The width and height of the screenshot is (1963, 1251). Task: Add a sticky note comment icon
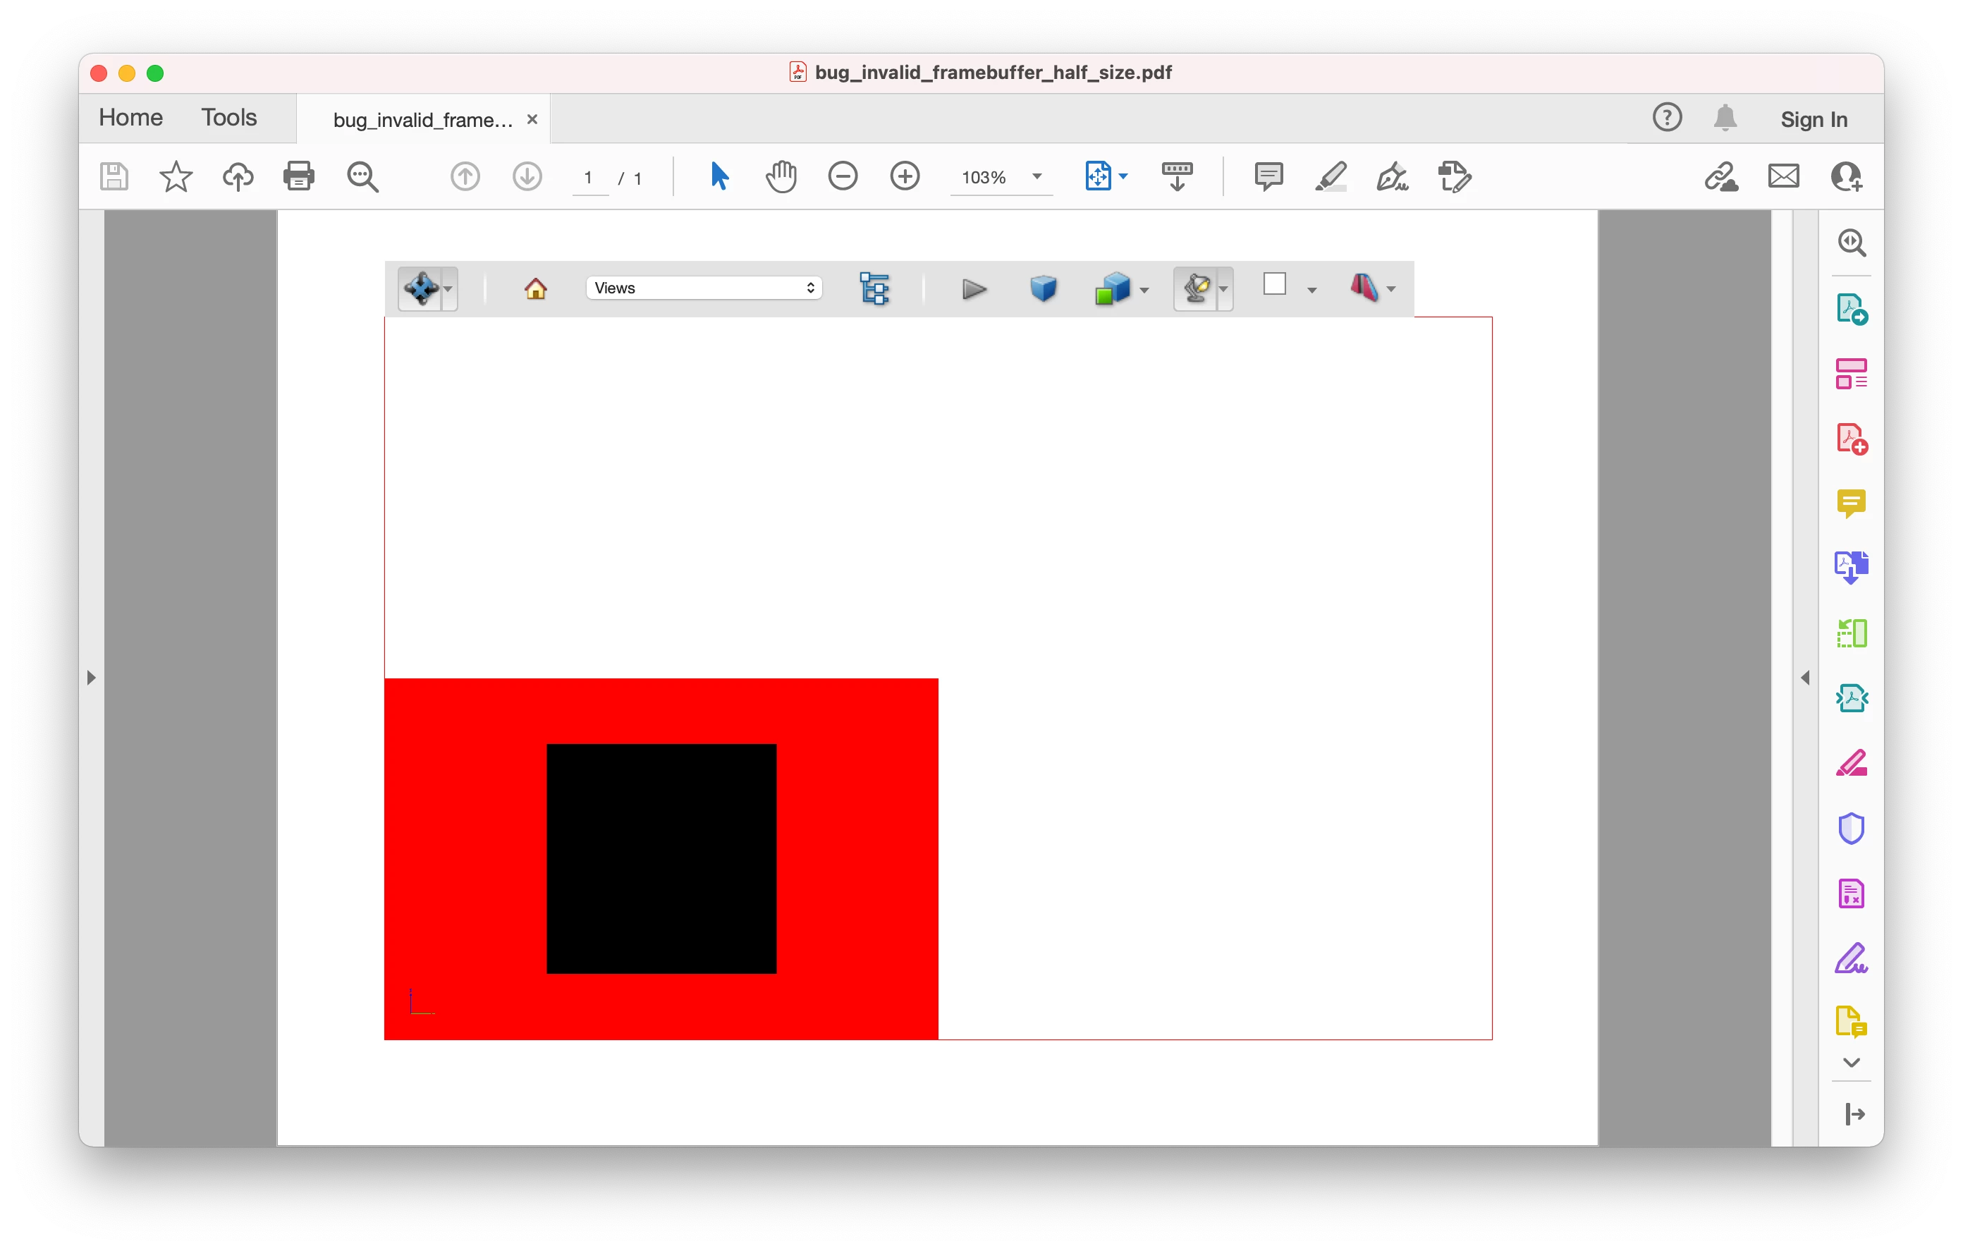click(1268, 176)
